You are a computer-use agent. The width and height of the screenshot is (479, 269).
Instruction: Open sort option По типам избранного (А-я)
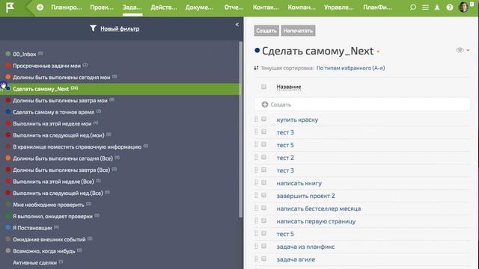350,68
